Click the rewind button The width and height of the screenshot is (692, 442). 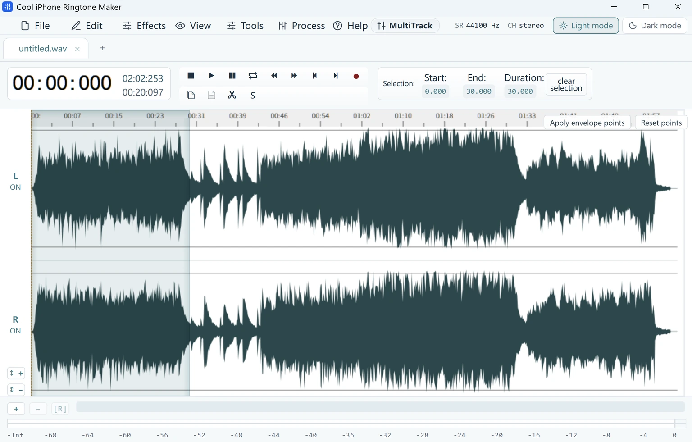pos(273,76)
